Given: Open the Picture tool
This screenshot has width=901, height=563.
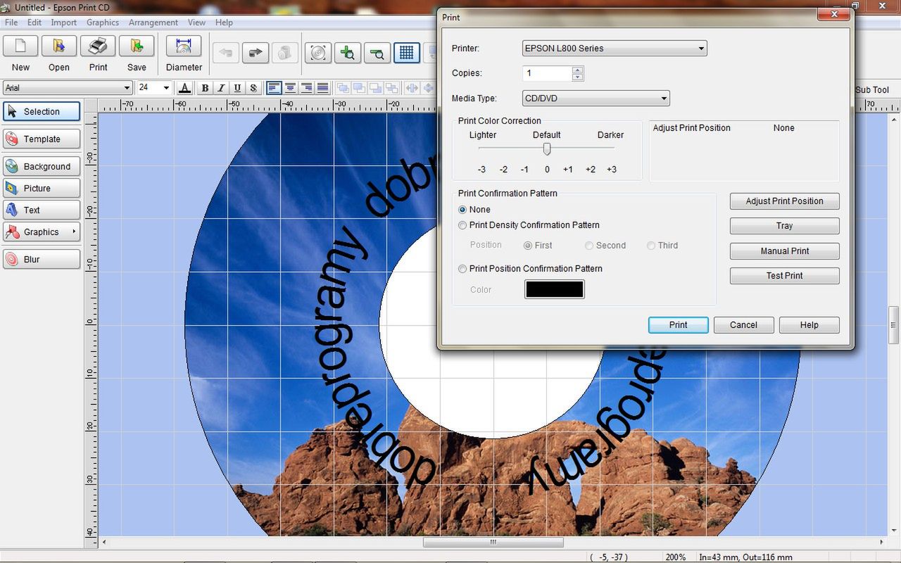Looking at the screenshot, I should pos(42,188).
